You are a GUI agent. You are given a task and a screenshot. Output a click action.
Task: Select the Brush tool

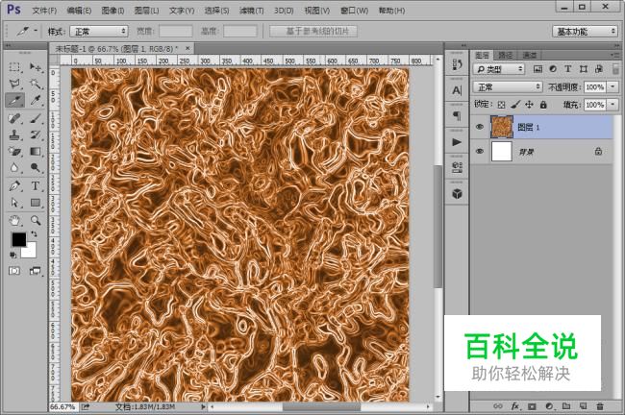point(36,118)
